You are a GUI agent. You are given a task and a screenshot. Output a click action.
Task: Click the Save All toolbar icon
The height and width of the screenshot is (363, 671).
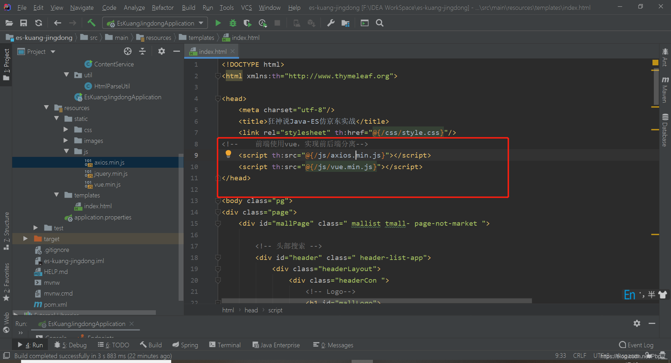pos(23,23)
